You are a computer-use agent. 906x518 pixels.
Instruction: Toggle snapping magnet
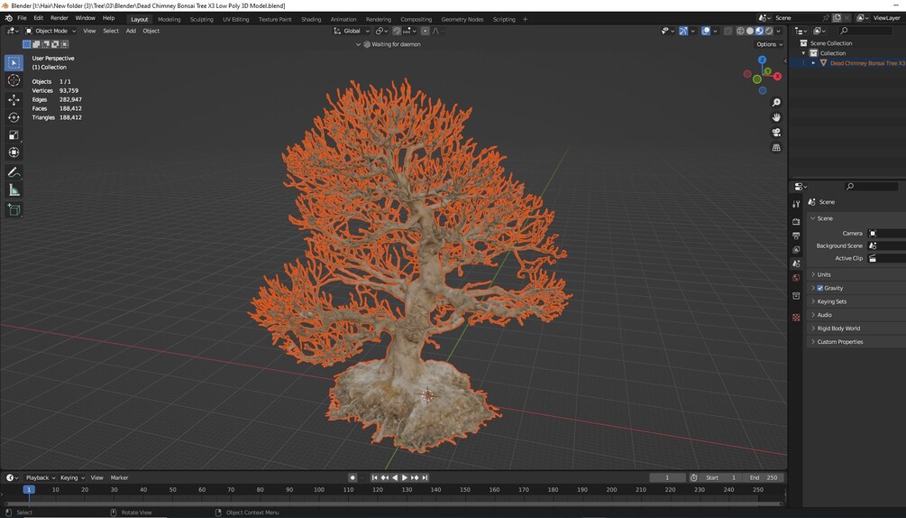pyautogui.click(x=397, y=31)
